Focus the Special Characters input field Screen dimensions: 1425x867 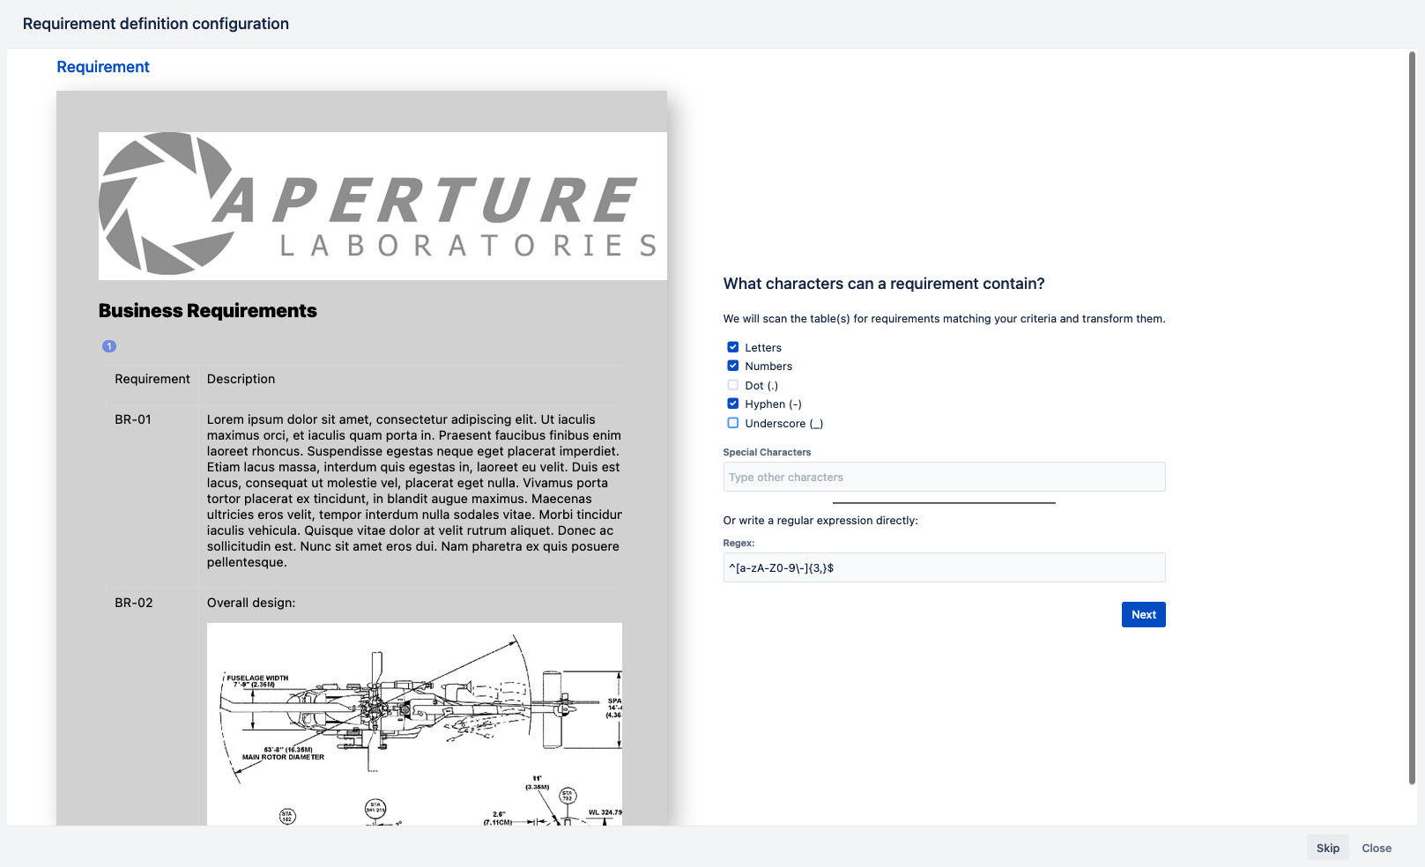(944, 477)
